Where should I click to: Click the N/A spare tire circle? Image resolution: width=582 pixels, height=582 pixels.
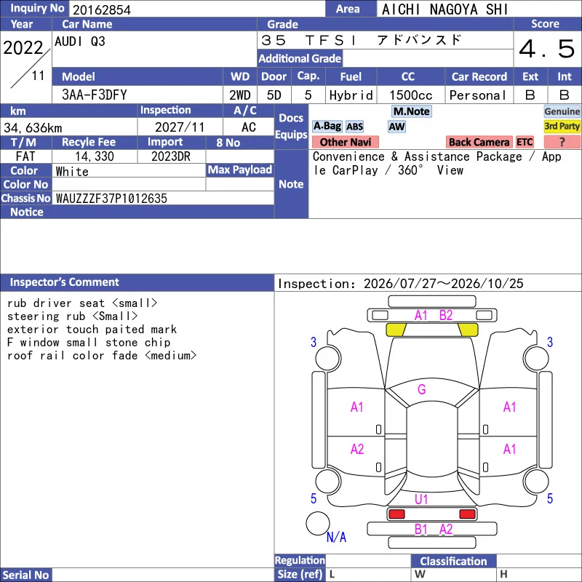(318, 523)
